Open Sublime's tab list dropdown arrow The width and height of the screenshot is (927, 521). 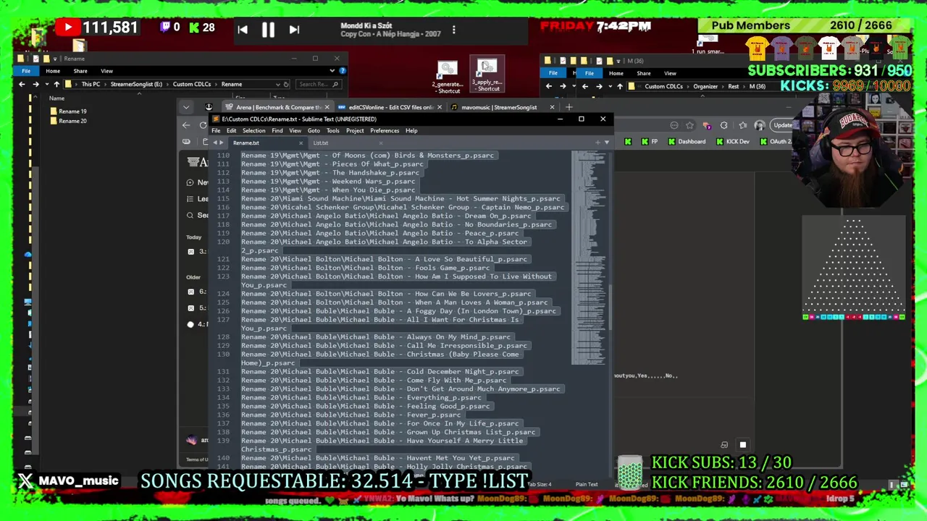pyautogui.click(x=605, y=143)
